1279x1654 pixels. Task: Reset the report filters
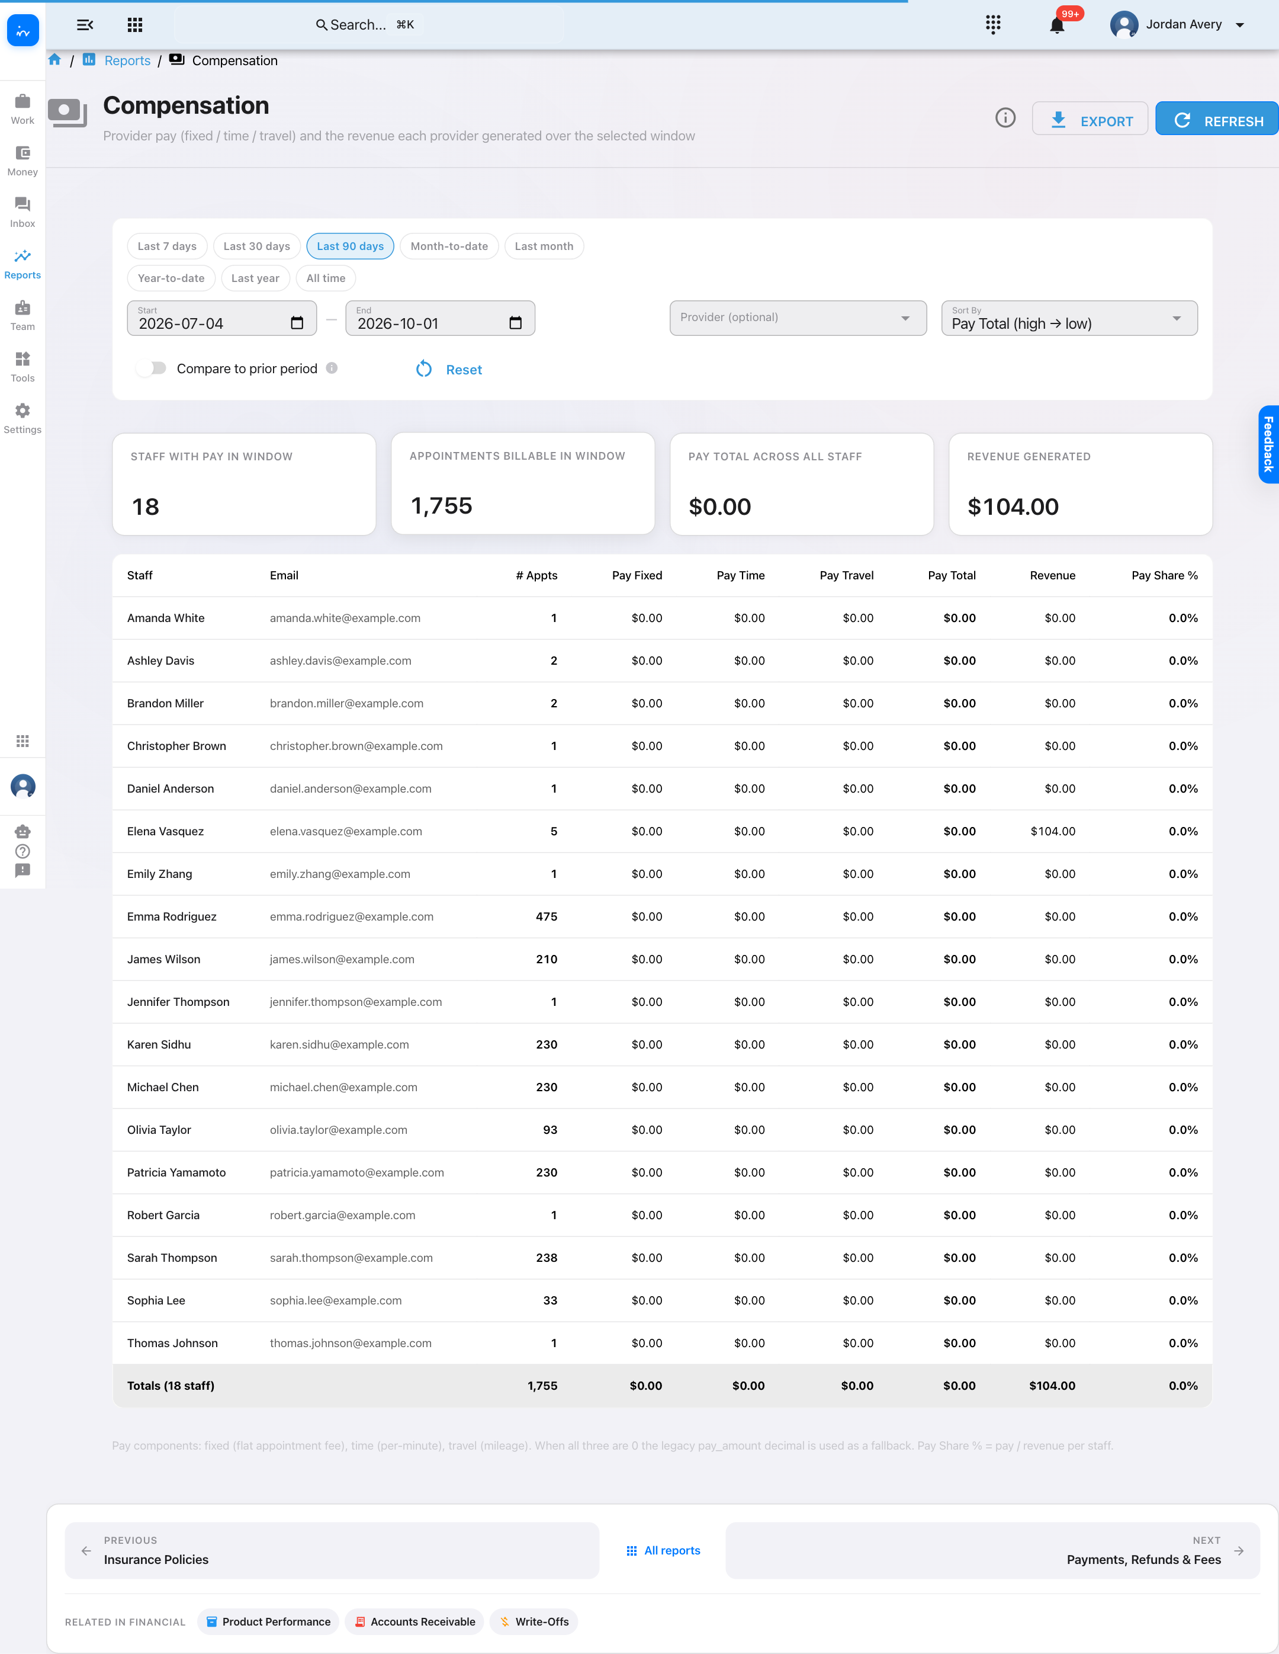pos(449,370)
